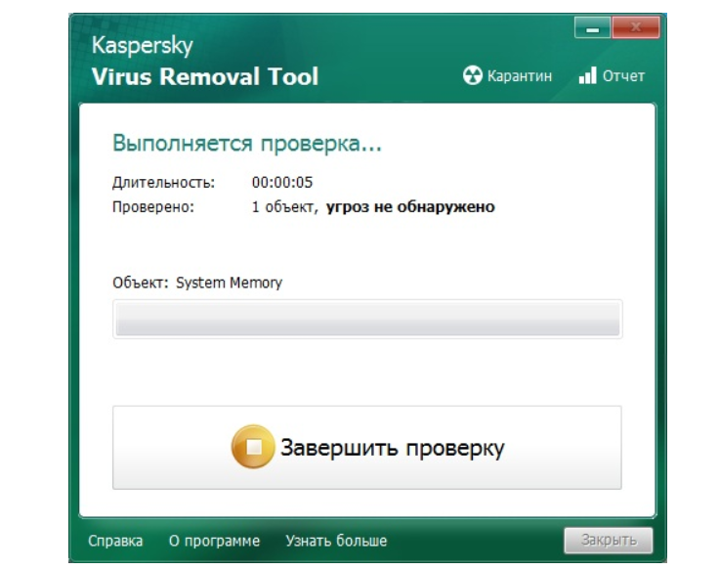Click the yellow stop scan icon
Screen dimensions: 719x570
(253, 447)
